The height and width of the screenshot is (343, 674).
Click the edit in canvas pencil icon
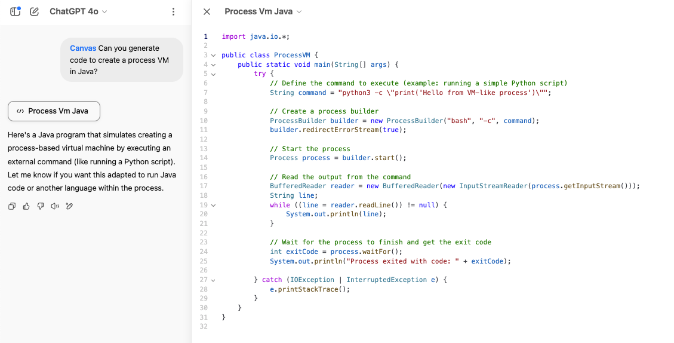pyautogui.click(x=69, y=206)
